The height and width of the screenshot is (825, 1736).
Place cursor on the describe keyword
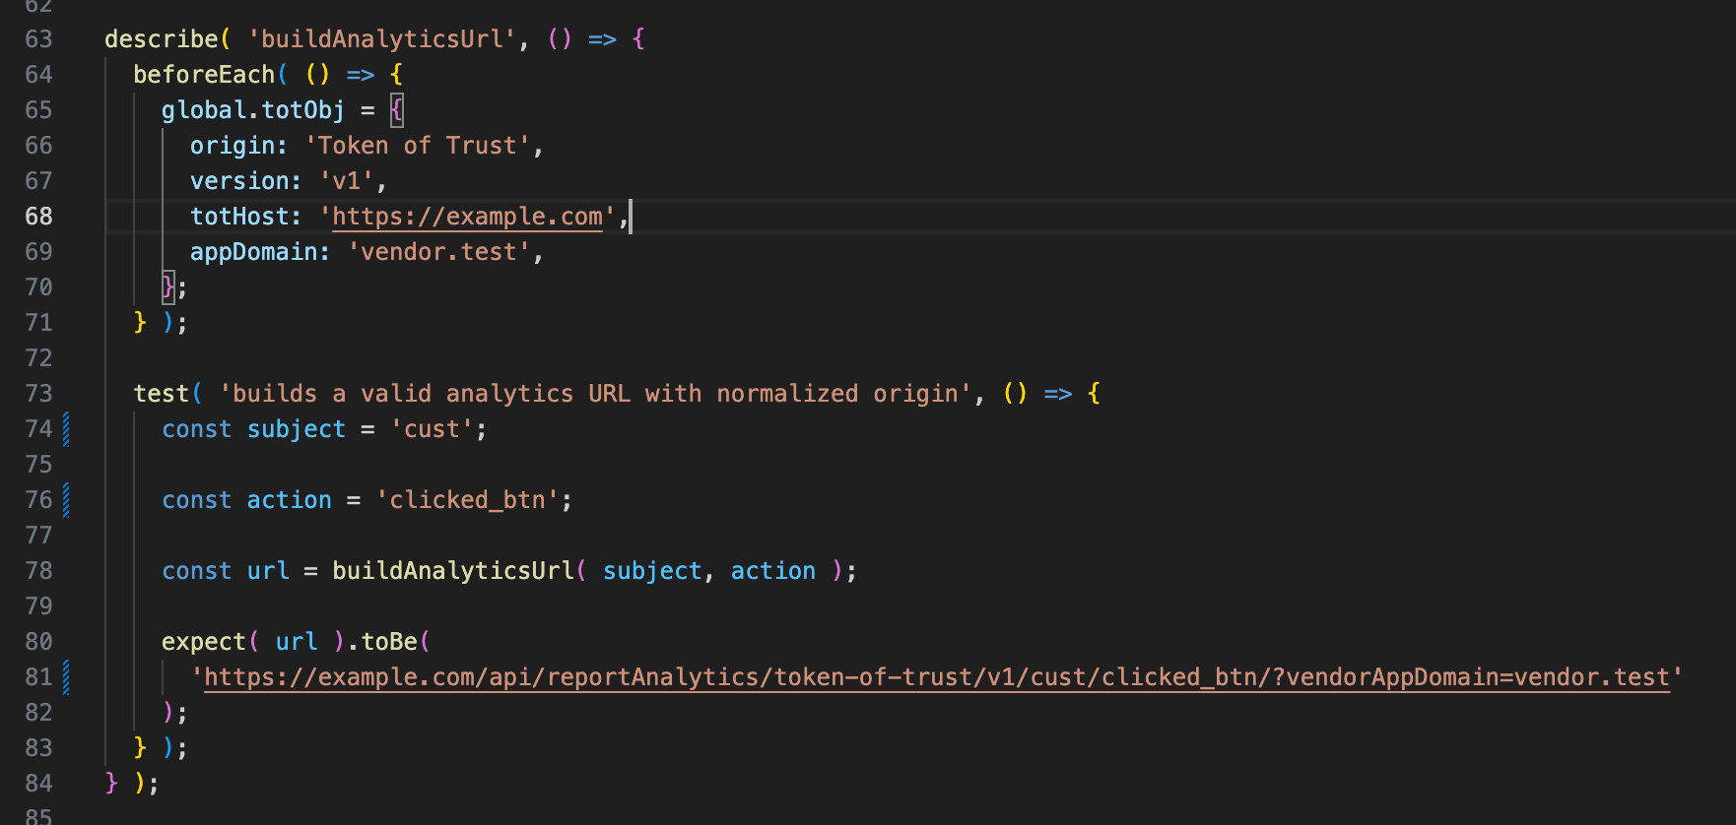161,39
